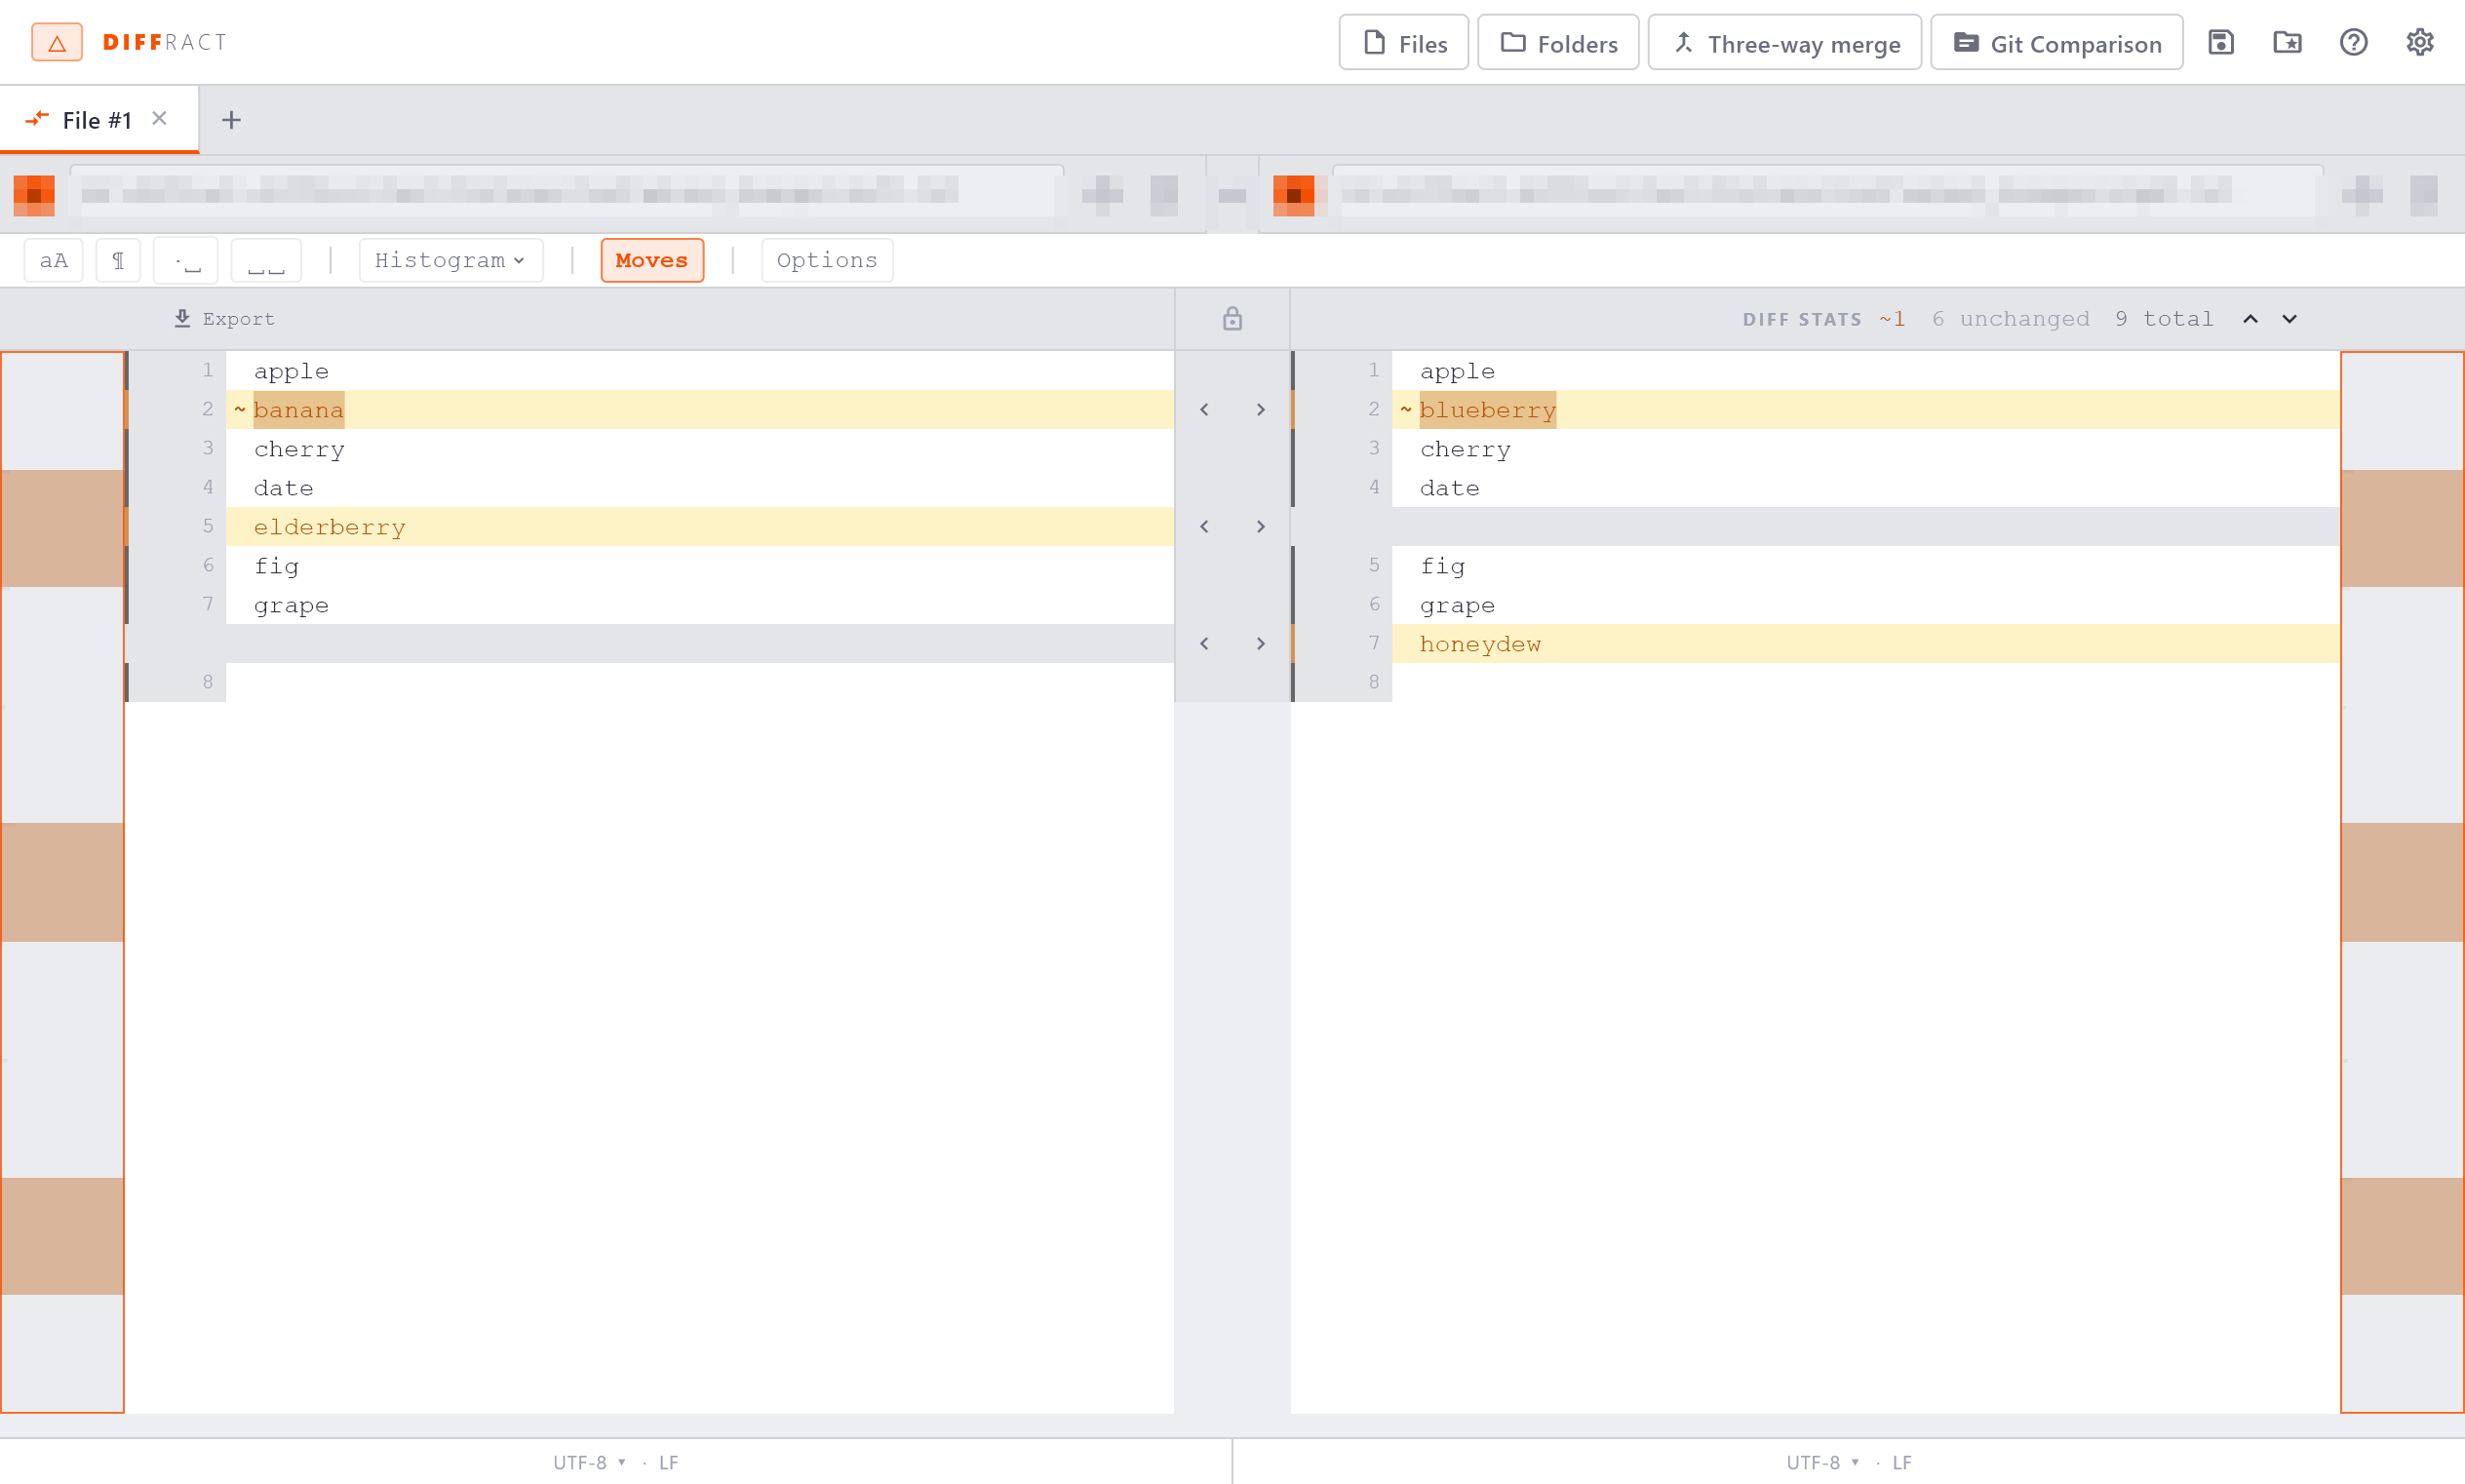Click the right overview minimap strip
This screenshot has height=1484, width=2465.
pyautogui.click(x=2402, y=882)
